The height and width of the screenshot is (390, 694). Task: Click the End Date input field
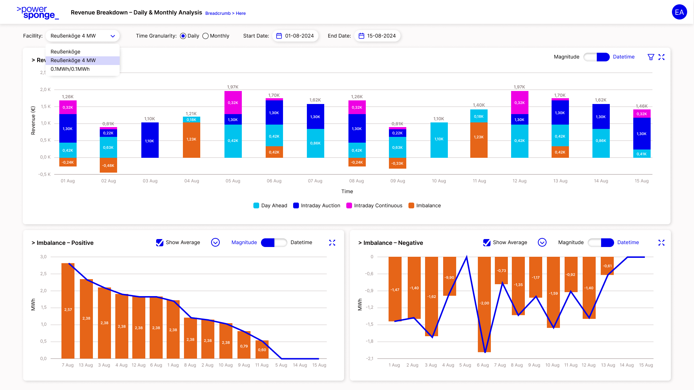coord(381,36)
